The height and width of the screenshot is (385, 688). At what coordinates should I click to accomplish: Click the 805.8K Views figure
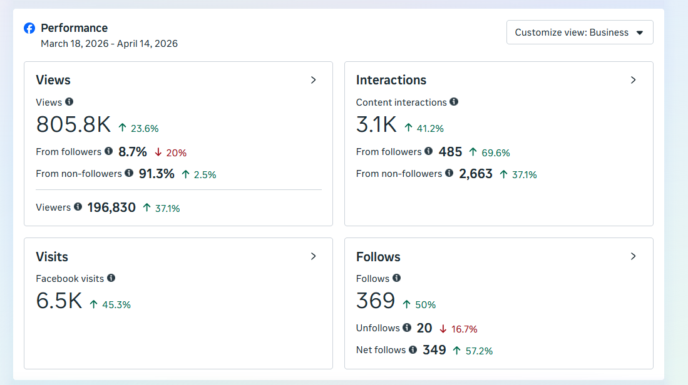74,124
